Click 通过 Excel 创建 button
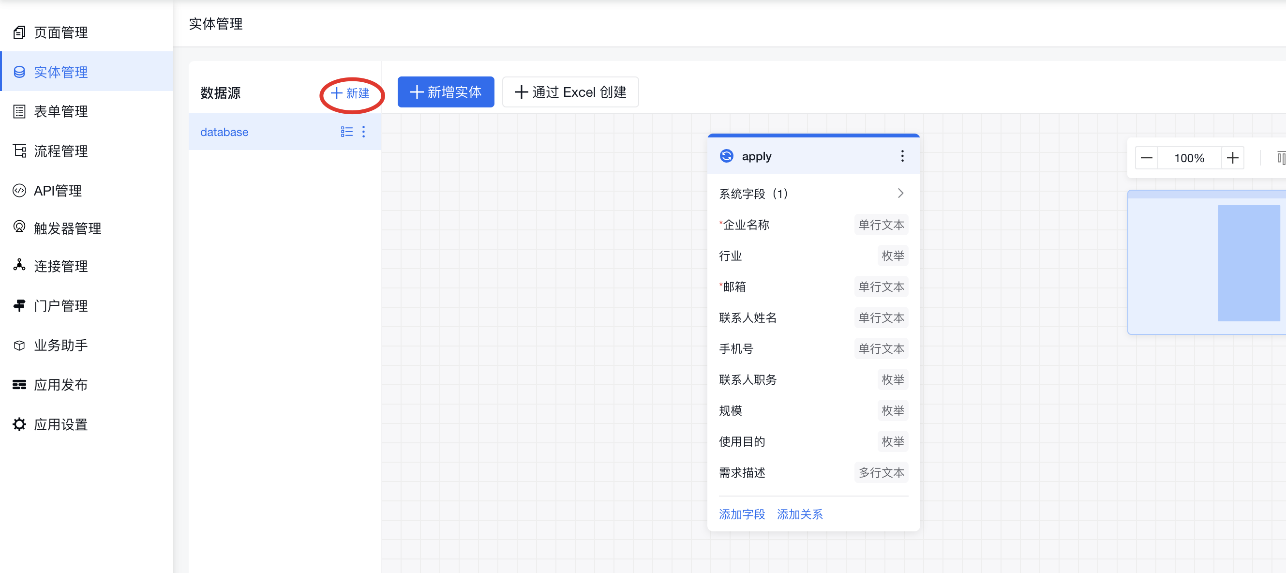 570,92
